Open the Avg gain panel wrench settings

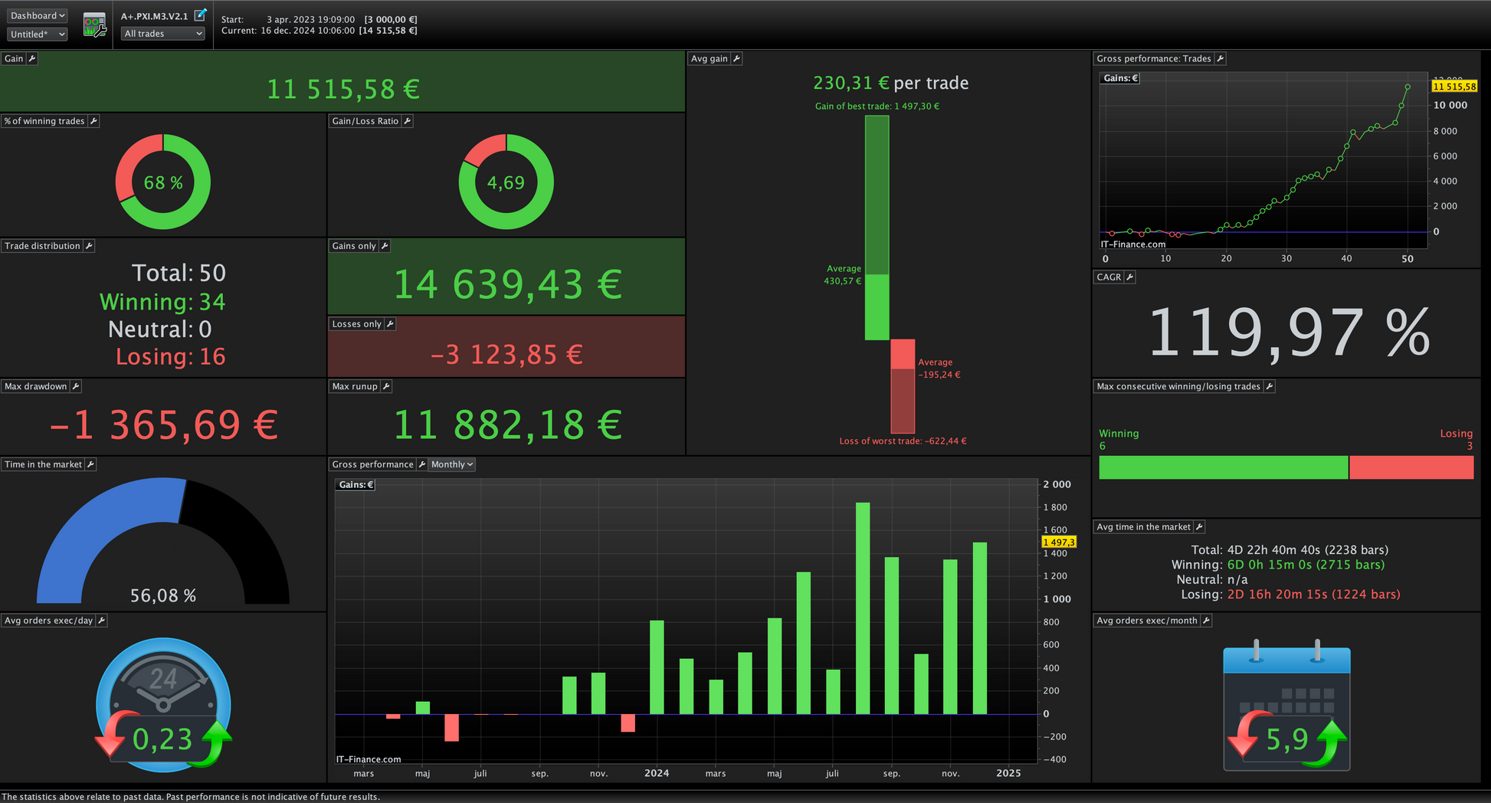coord(736,59)
